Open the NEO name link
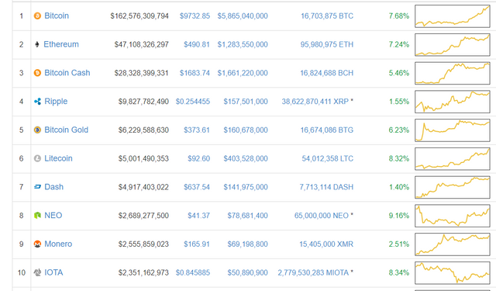Image resolution: width=496 pixels, height=291 pixels. (53, 215)
